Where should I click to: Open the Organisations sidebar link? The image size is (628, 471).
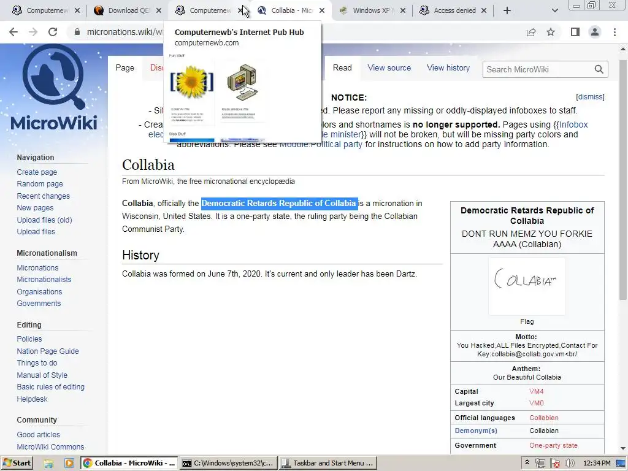tap(39, 291)
